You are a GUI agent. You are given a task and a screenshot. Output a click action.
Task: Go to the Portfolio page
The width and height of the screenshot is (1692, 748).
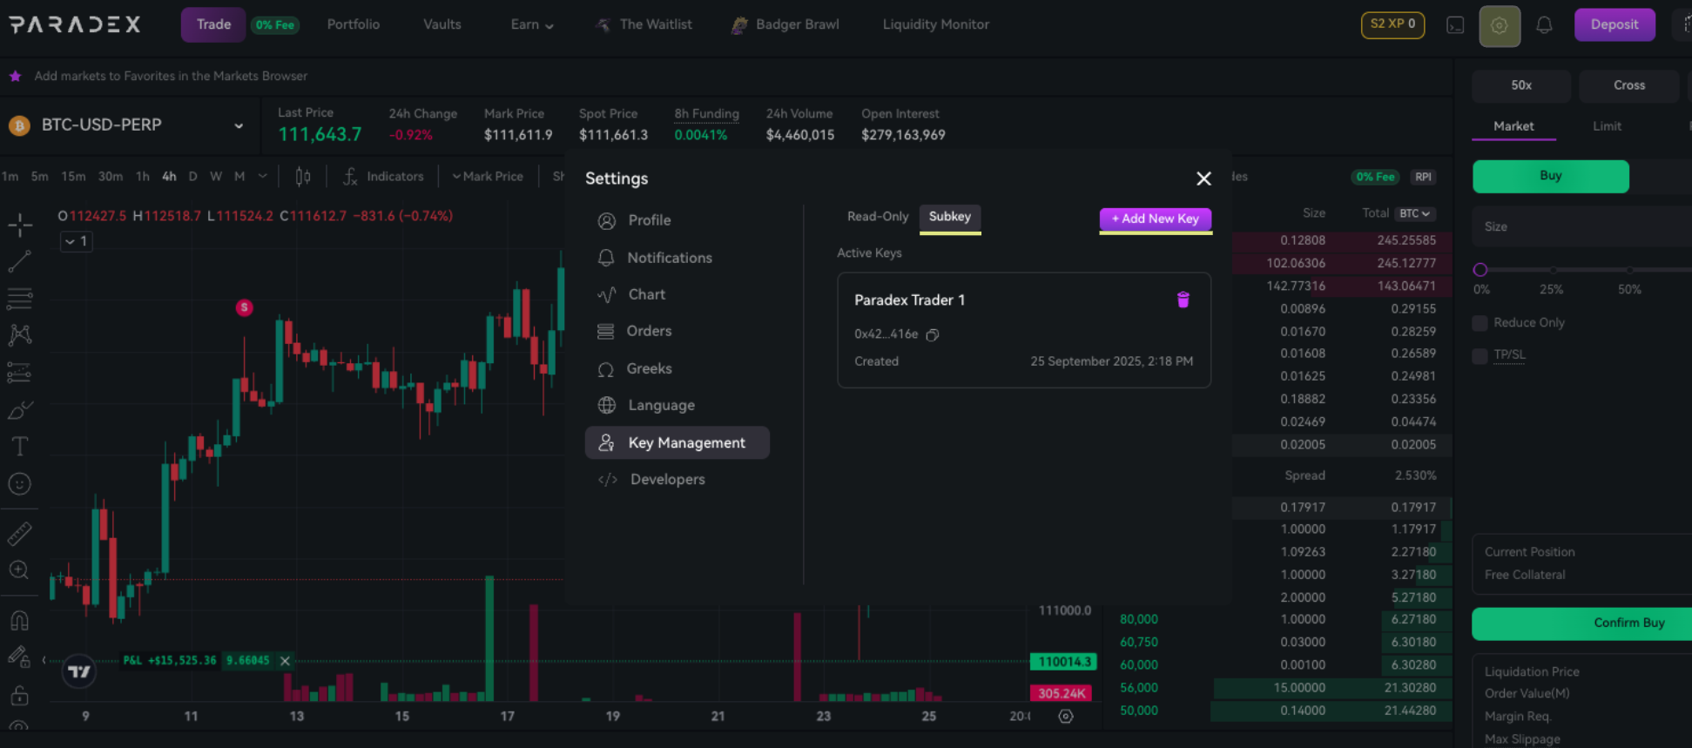[x=353, y=24]
